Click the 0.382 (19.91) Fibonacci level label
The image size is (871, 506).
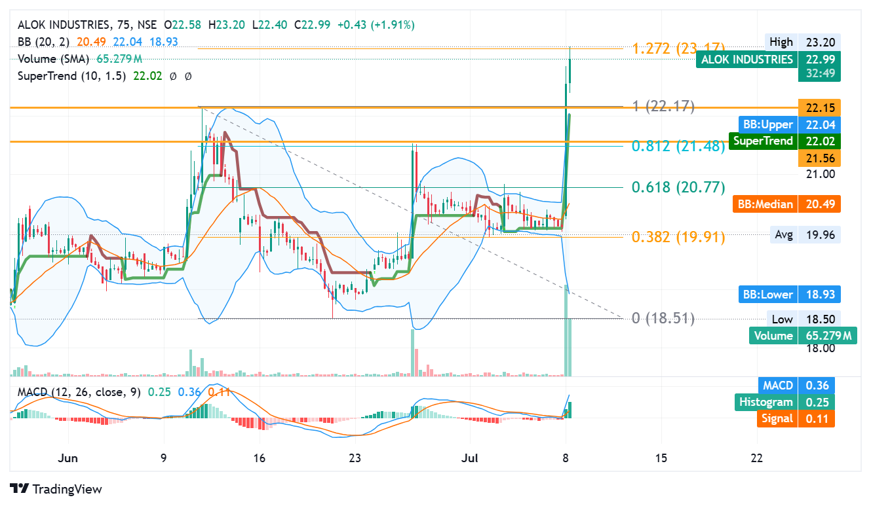tap(678, 237)
